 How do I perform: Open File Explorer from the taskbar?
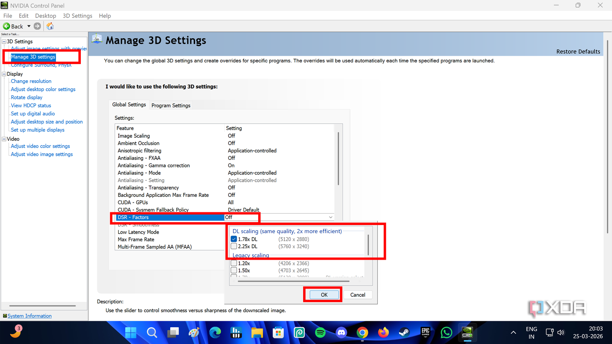(x=257, y=333)
